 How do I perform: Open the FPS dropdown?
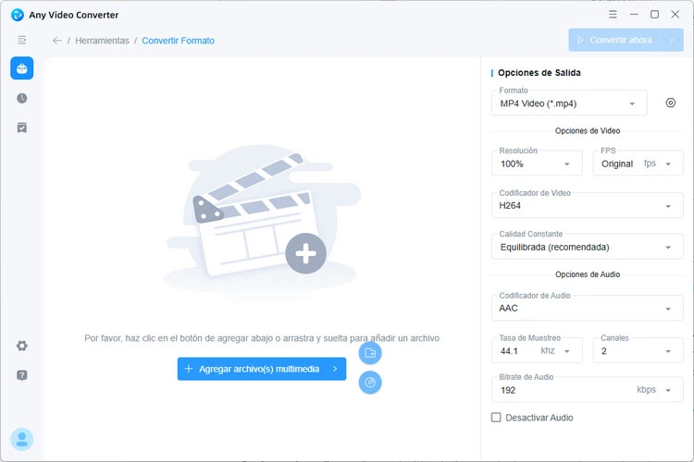[x=638, y=164]
